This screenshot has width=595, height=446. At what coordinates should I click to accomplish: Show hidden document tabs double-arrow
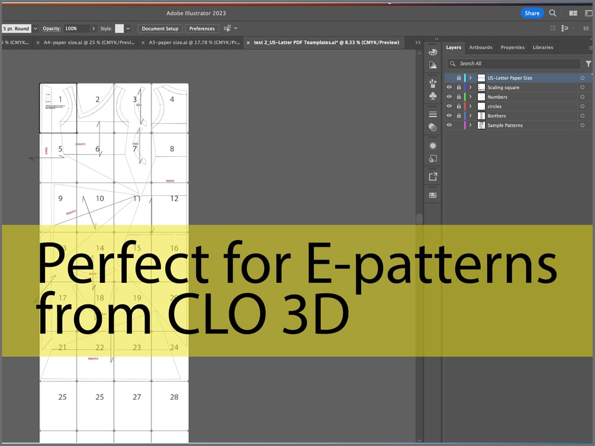pyautogui.click(x=418, y=43)
